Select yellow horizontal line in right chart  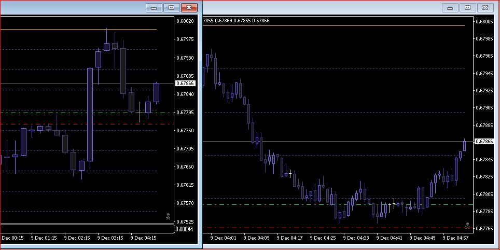pos(334,25)
